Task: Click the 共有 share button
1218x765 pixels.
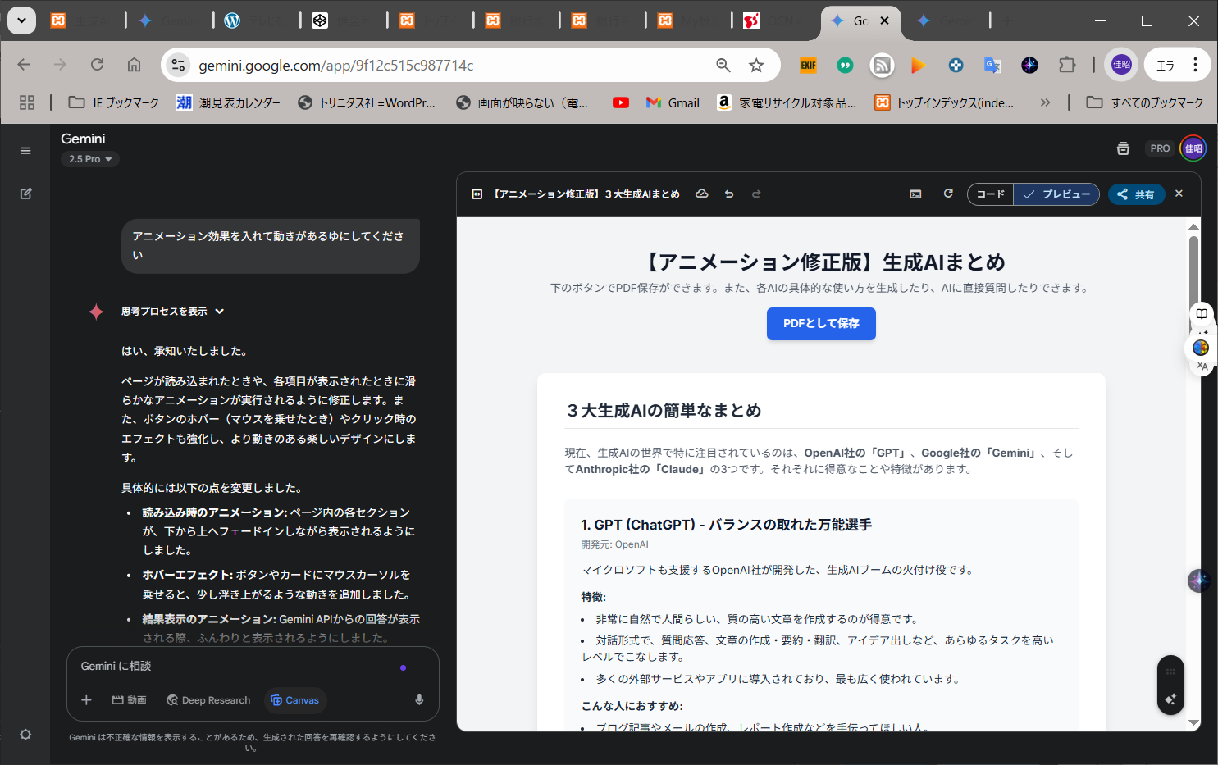Action: pyautogui.click(x=1136, y=194)
